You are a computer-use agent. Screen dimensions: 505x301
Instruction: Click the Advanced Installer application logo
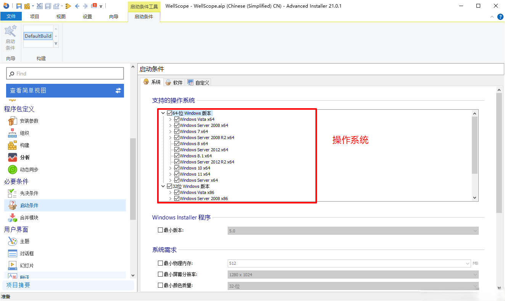[x=6, y=6]
